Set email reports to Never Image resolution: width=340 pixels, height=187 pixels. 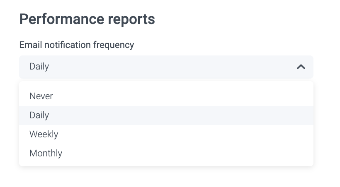(41, 96)
